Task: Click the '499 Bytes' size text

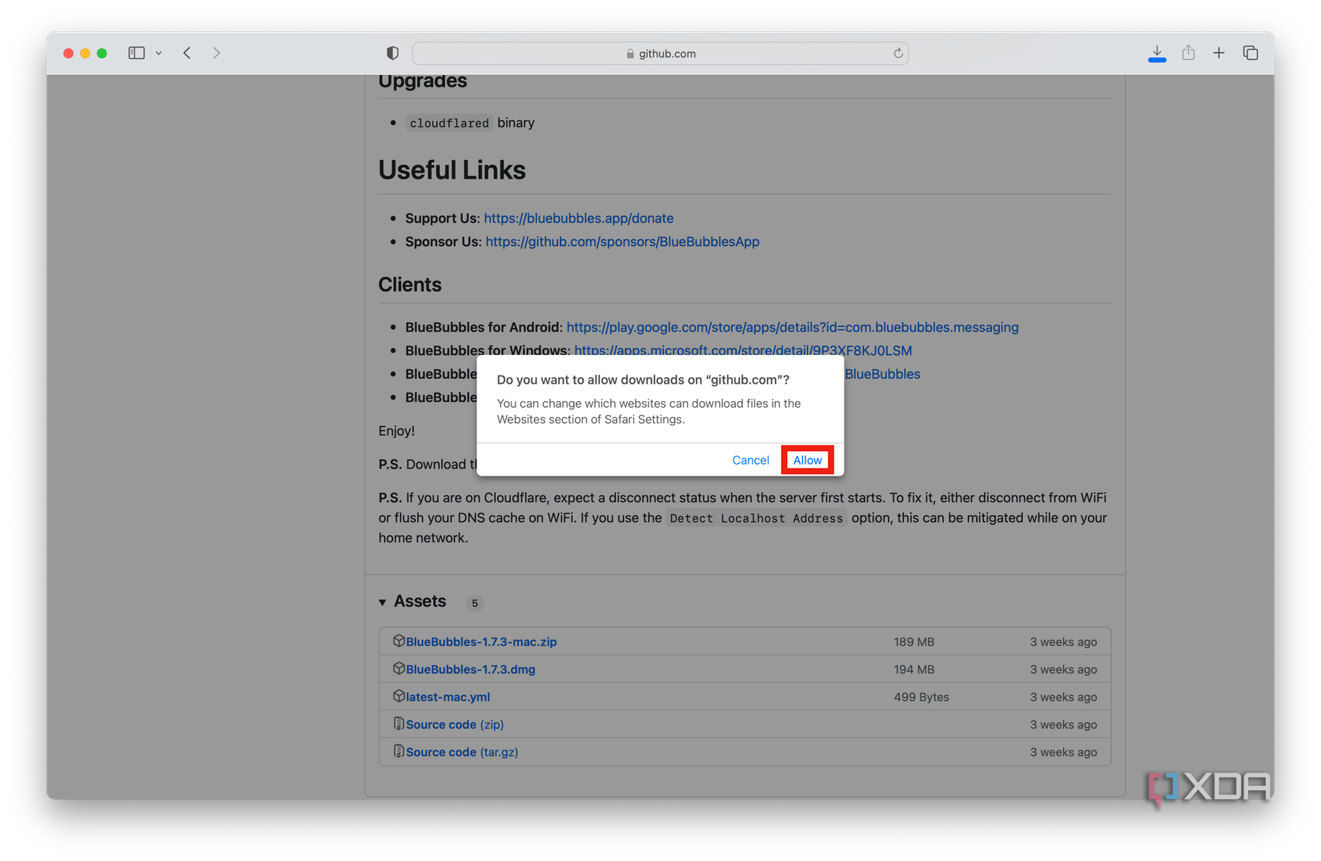Action: (x=921, y=697)
